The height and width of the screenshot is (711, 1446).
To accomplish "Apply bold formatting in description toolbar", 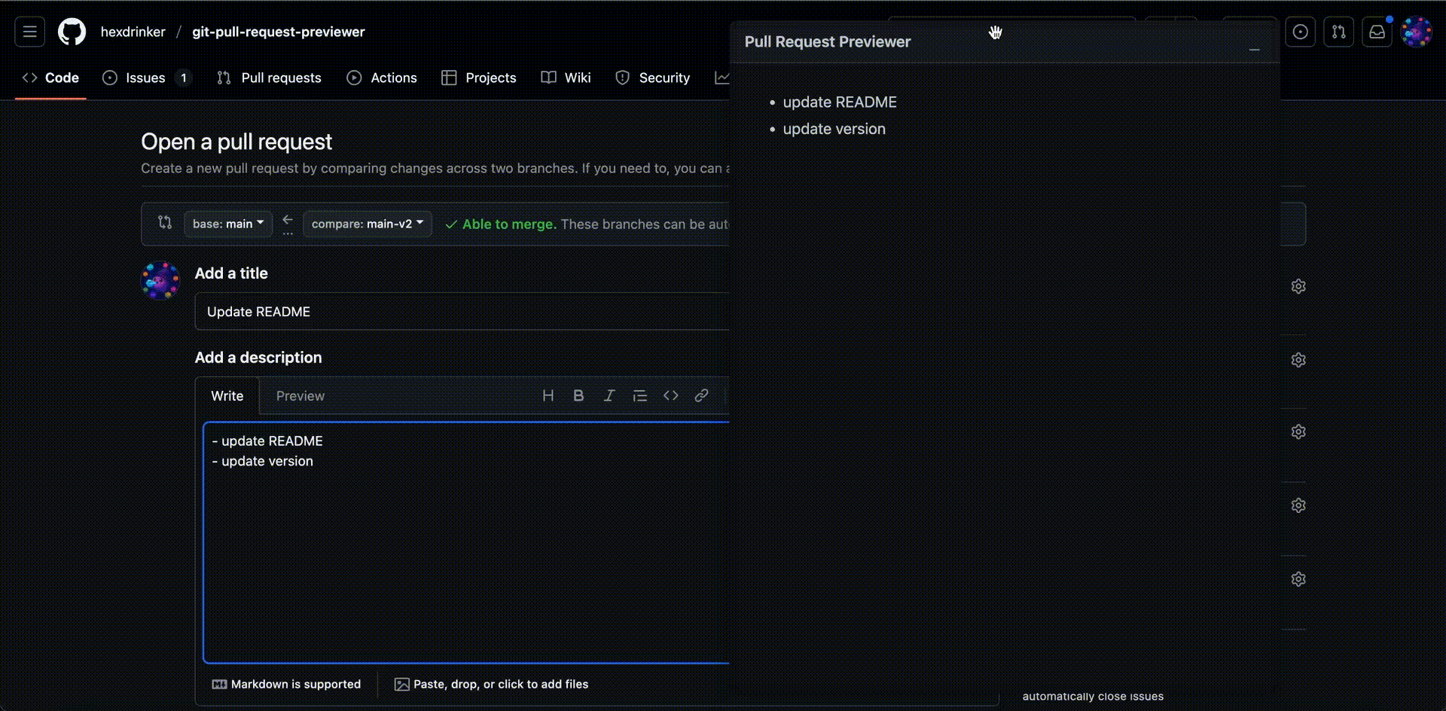I will click(578, 395).
